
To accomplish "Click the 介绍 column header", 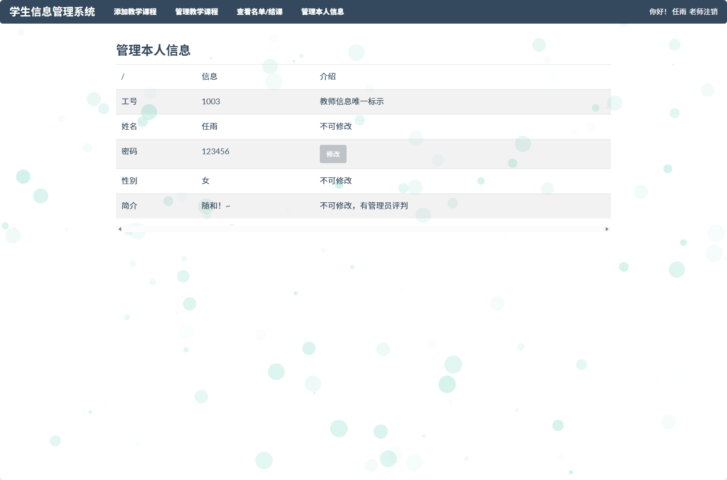I will (328, 77).
